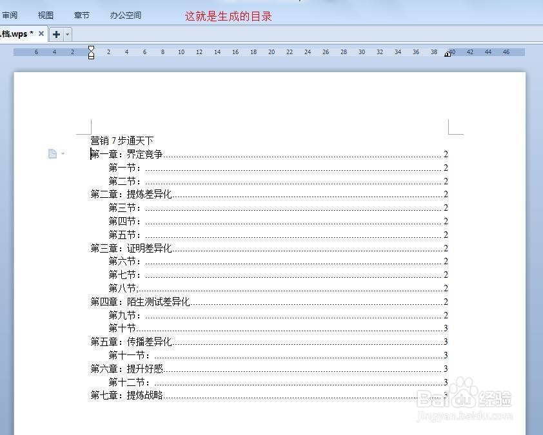The width and height of the screenshot is (543, 435).
Task: Click the left indent marker on ruler
Action: click(91, 52)
